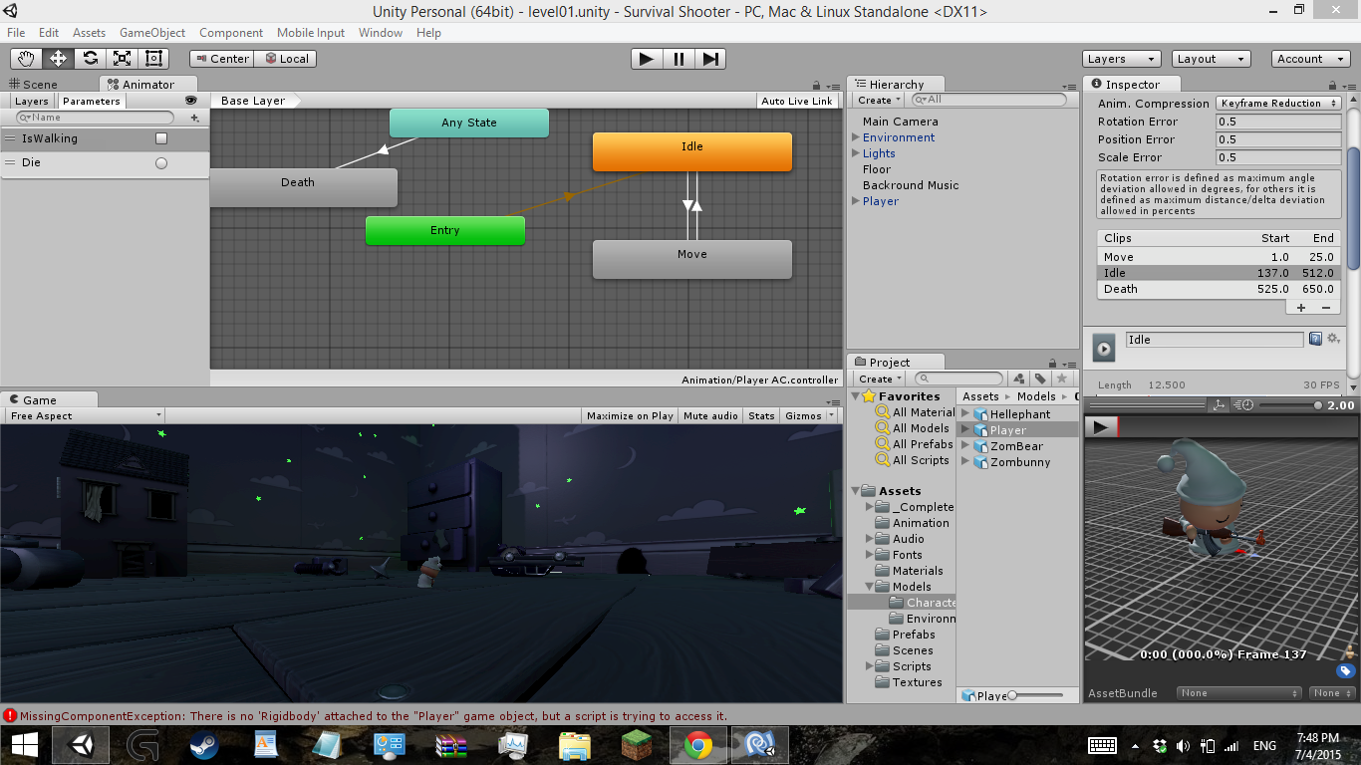Viewport: 1361px width, 765px height.
Task: Open the Layers dropdown
Action: [1121, 59]
